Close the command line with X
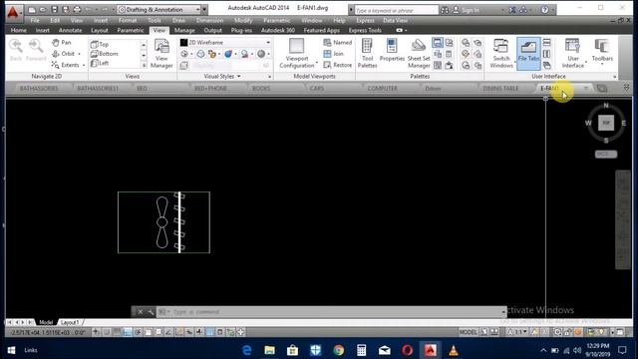 [x=140, y=312]
